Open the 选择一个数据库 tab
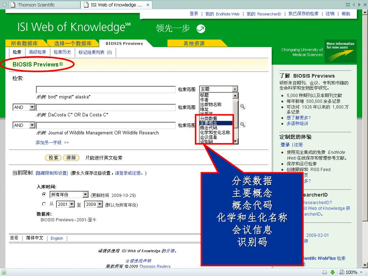Image resolution: width=368 pixels, height=276 pixels. point(73,43)
